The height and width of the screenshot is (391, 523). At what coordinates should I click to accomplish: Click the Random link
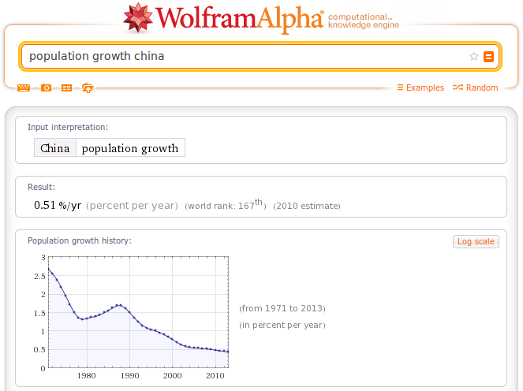[476, 88]
